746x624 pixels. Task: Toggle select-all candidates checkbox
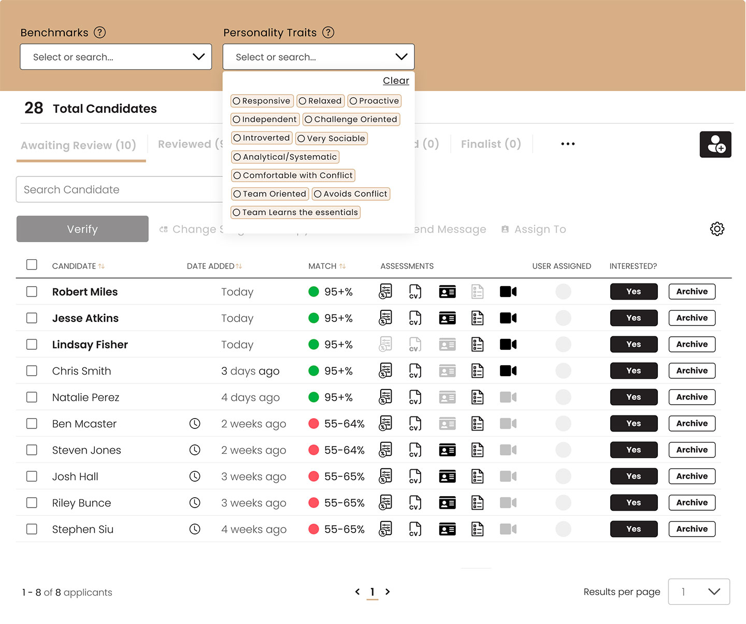[x=32, y=264]
